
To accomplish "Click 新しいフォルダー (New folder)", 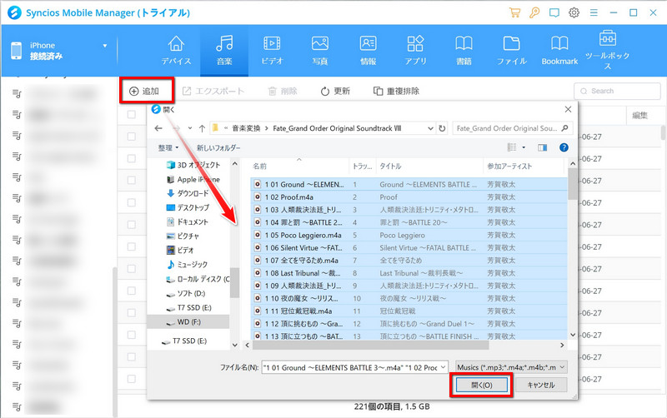I will [x=218, y=148].
